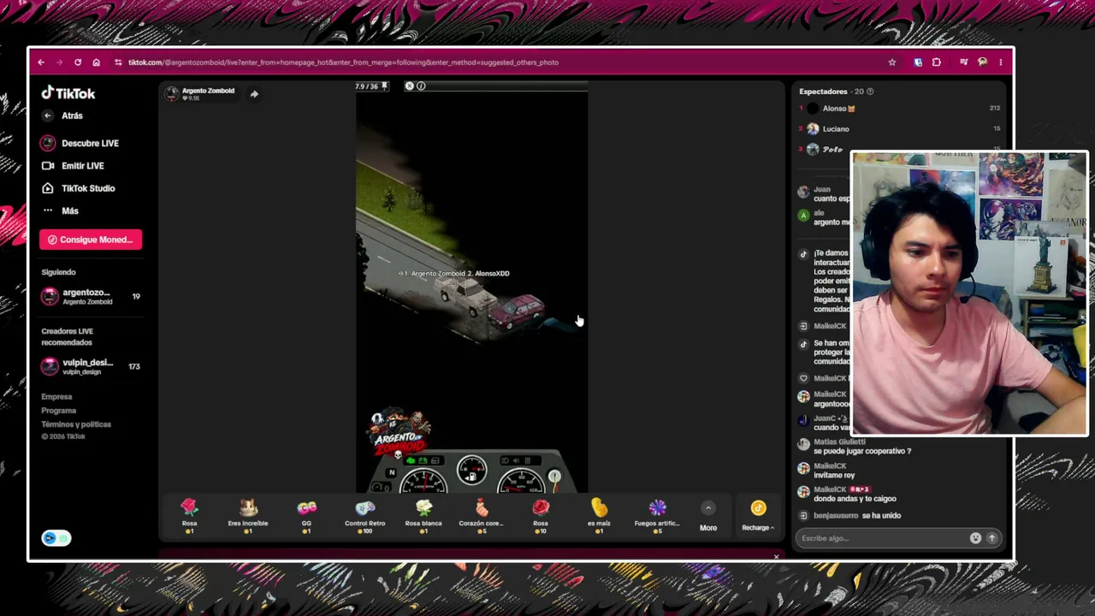Open the emoji picker in chat
Screen dimensions: 1095x616
point(975,538)
